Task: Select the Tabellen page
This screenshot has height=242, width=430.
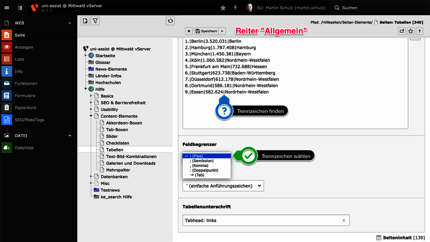Action: pyautogui.click(x=114, y=150)
